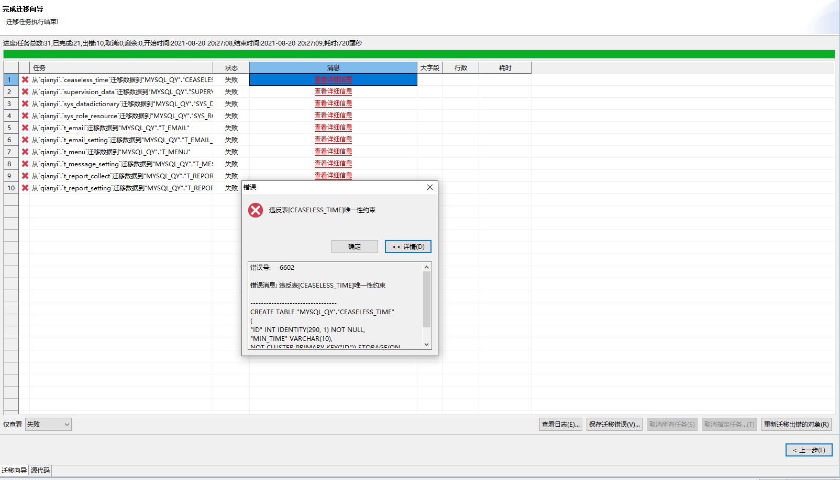Click the error icon beside sys_datadictionary task
Viewport: 840px width, 480px height.
25,104
